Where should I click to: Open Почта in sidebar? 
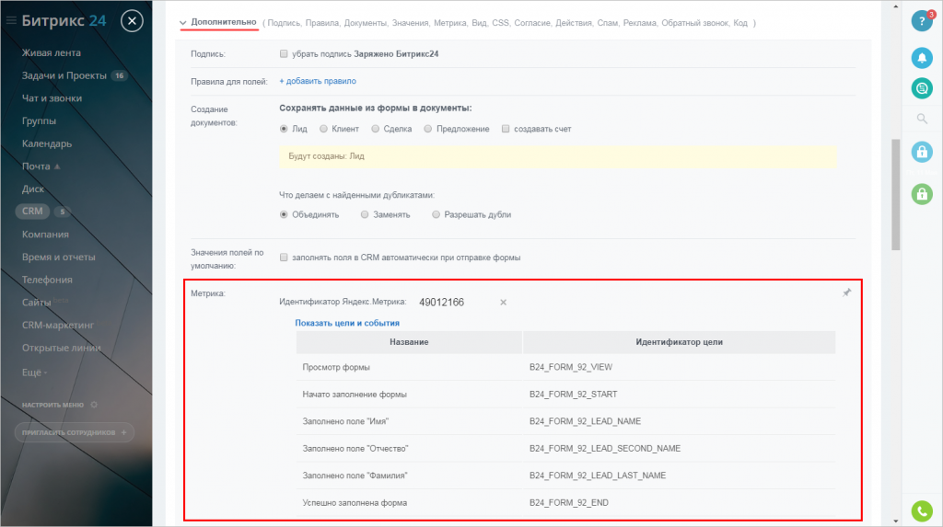click(36, 166)
